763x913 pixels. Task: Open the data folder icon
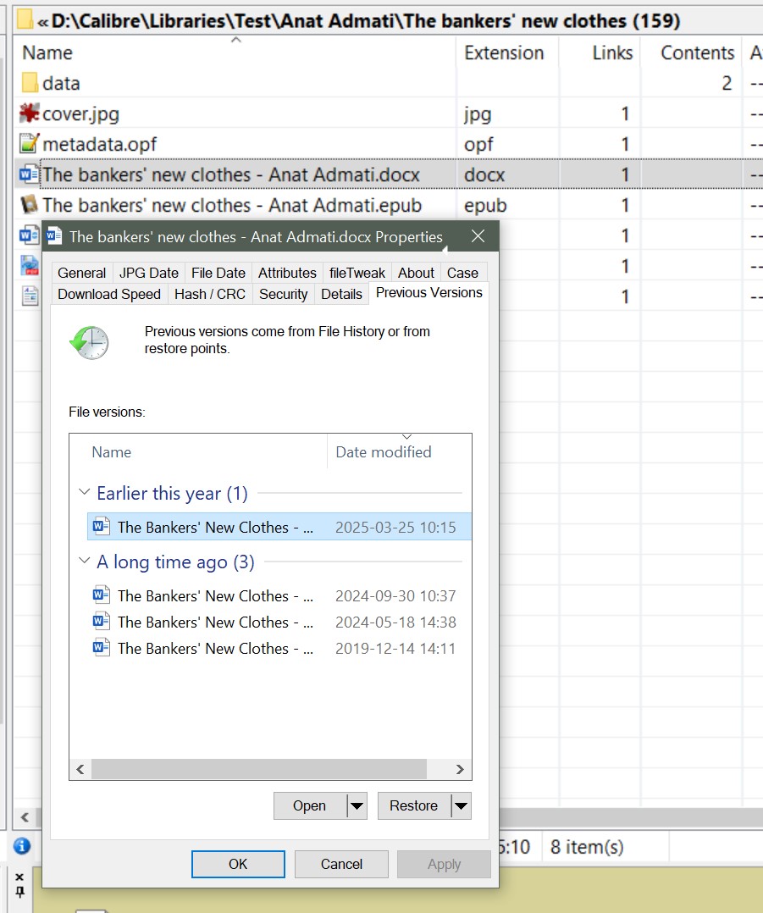coord(29,83)
